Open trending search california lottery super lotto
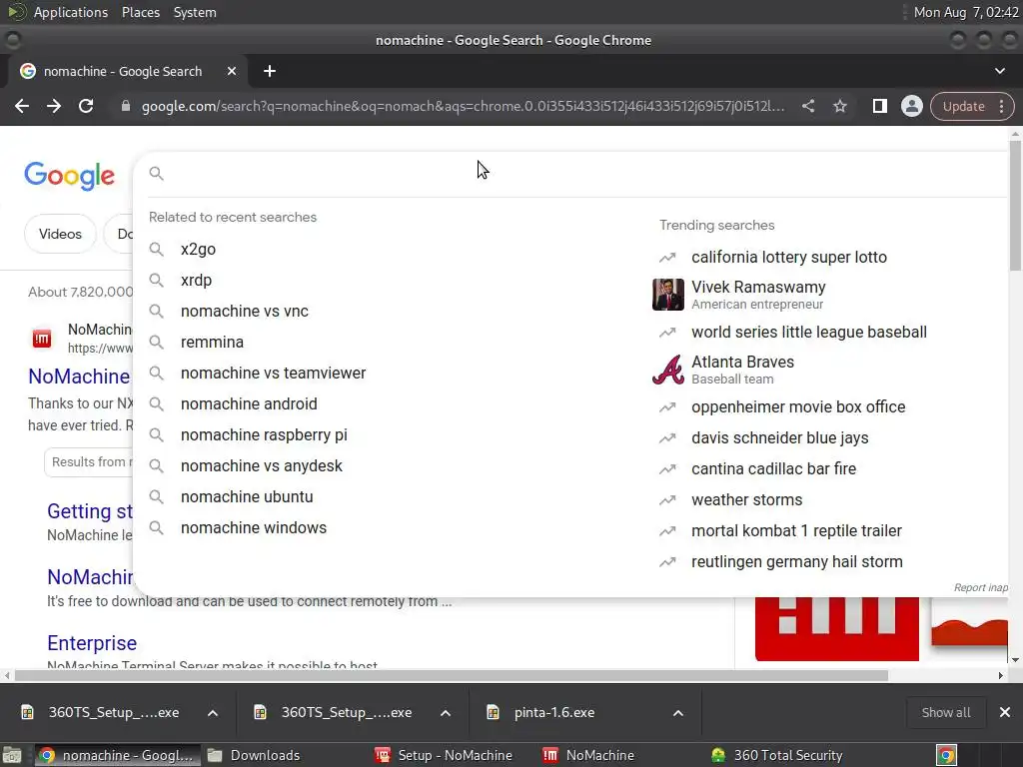 point(789,257)
